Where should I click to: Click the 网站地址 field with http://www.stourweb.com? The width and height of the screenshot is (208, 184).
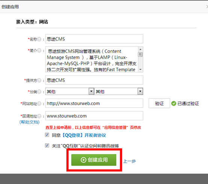[94, 103]
